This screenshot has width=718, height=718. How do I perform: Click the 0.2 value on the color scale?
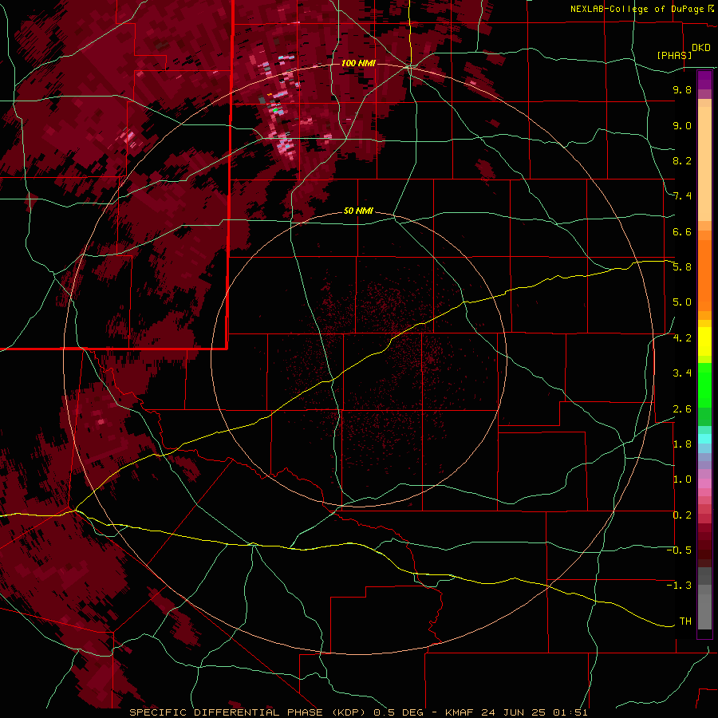tap(682, 515)
